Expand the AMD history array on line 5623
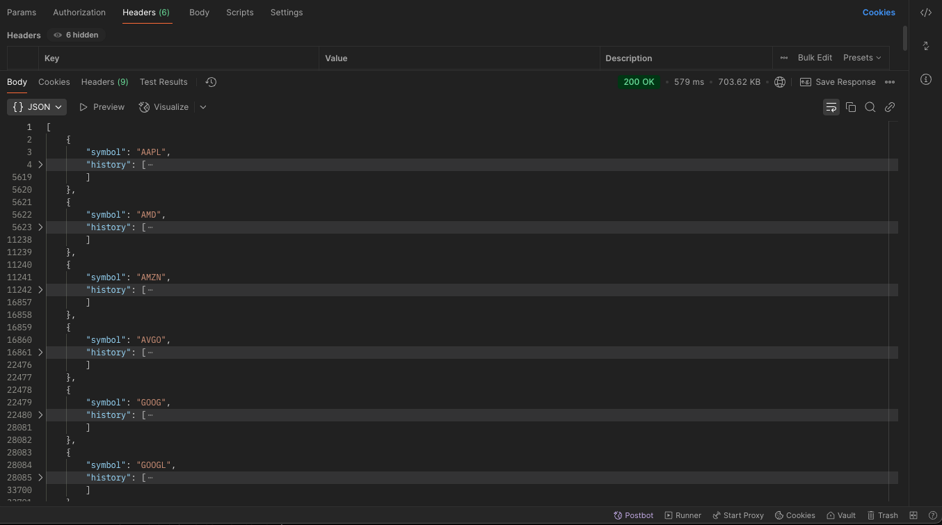 pos(40,227)
